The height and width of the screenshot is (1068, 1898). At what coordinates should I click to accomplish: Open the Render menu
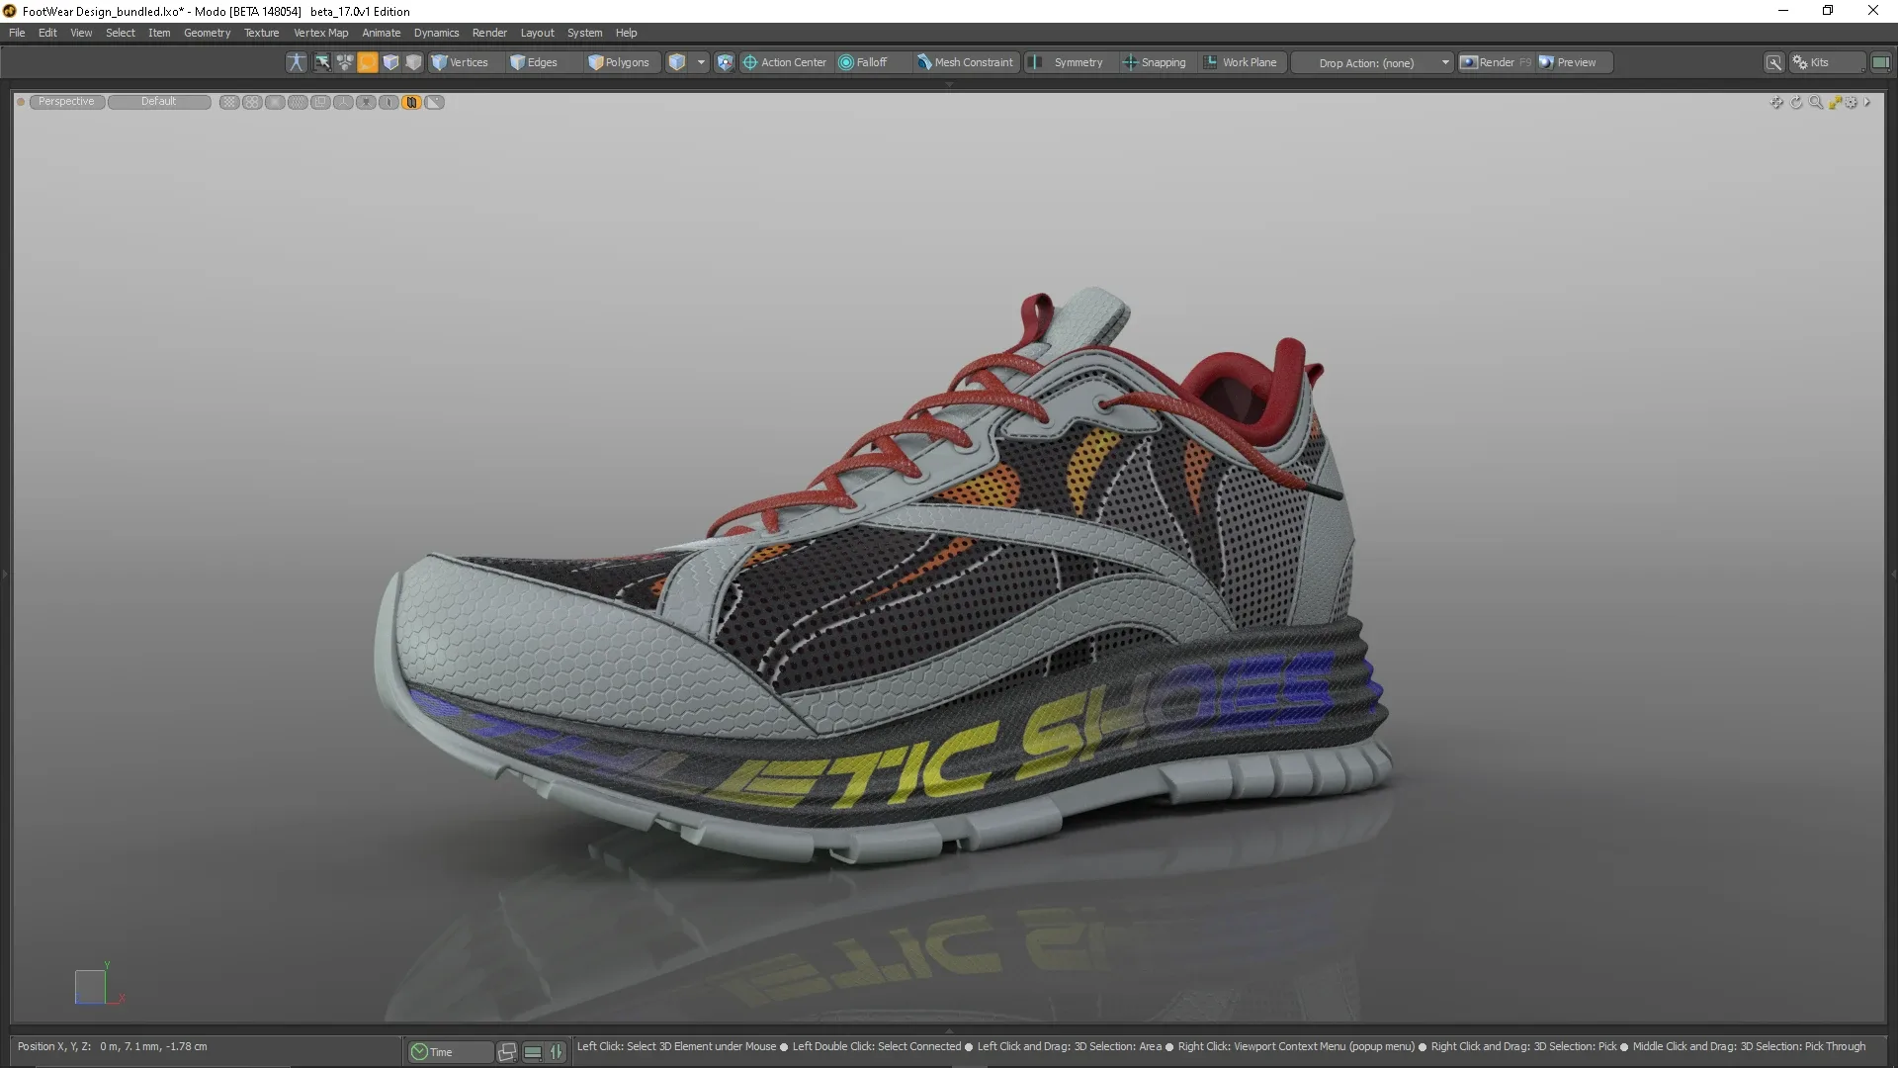[x=489, y=33]
